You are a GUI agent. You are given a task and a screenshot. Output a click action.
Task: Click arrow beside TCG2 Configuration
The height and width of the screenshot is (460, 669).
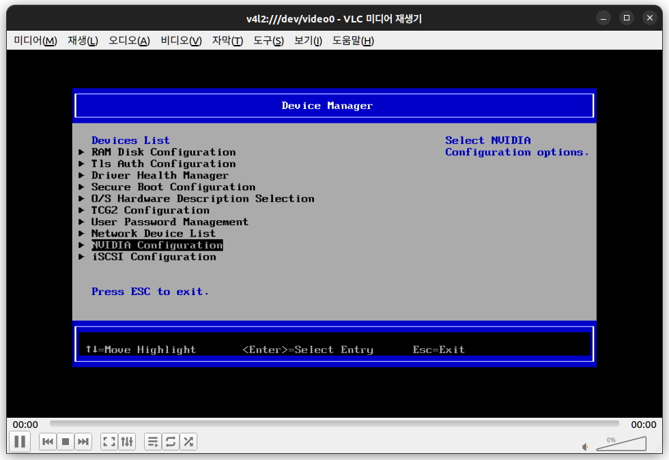[81, 210]
